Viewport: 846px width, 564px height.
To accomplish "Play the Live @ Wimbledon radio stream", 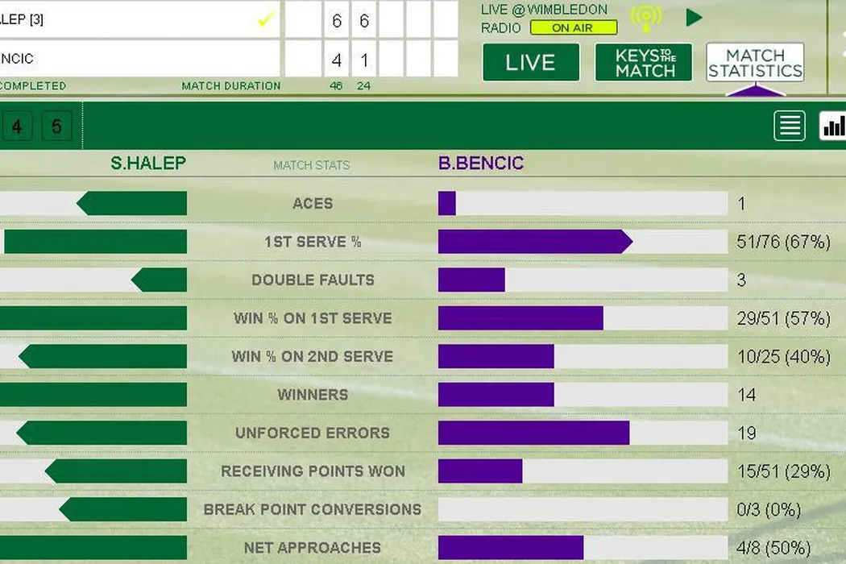I will pos(694,18).
